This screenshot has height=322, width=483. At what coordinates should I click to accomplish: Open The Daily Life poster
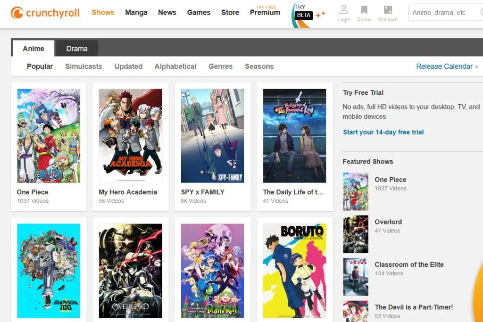click(x=294, y=136)
